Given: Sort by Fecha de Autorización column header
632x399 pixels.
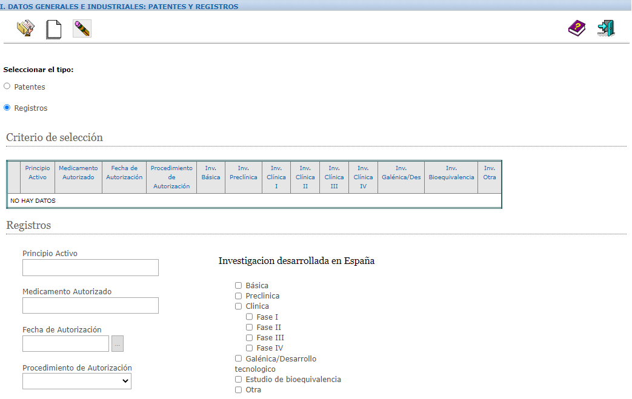Looking at the screenshot, I should click(x=124, y=173).
